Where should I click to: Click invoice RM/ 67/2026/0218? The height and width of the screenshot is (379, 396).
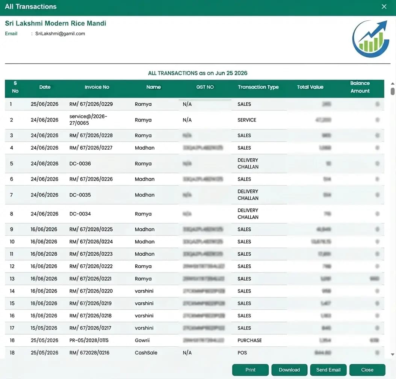[91, 315]
